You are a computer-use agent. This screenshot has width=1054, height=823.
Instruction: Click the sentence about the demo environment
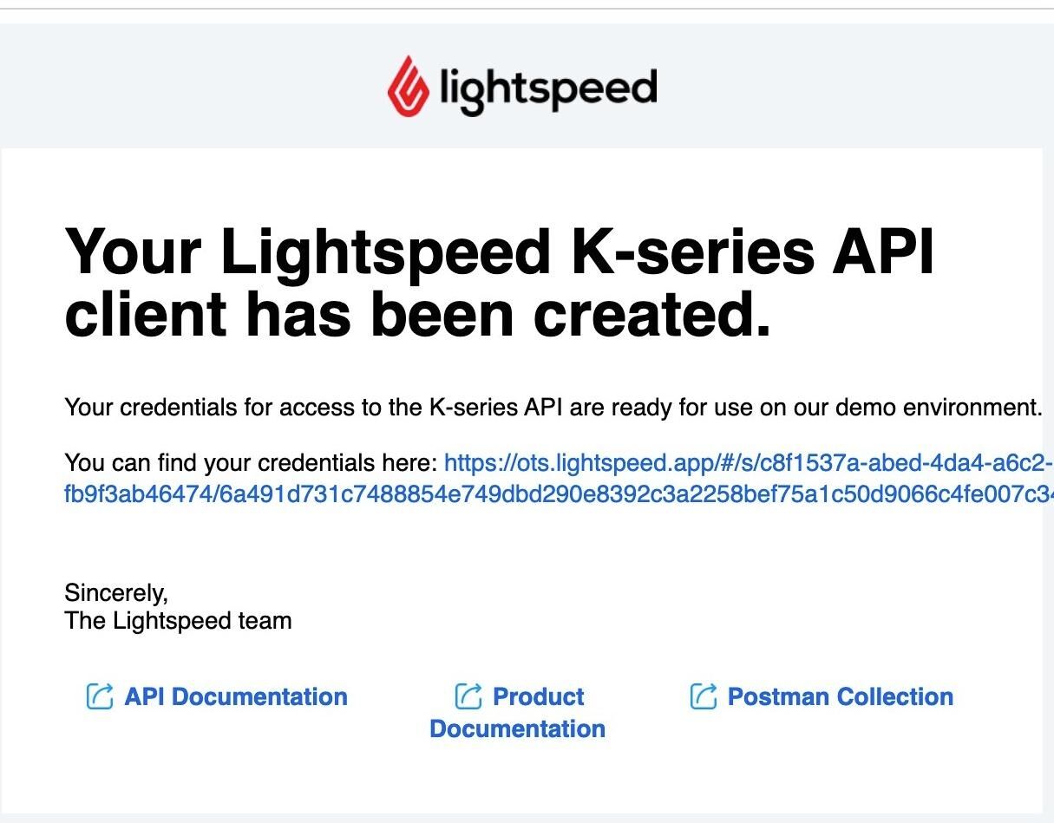(x=553, y=407)
